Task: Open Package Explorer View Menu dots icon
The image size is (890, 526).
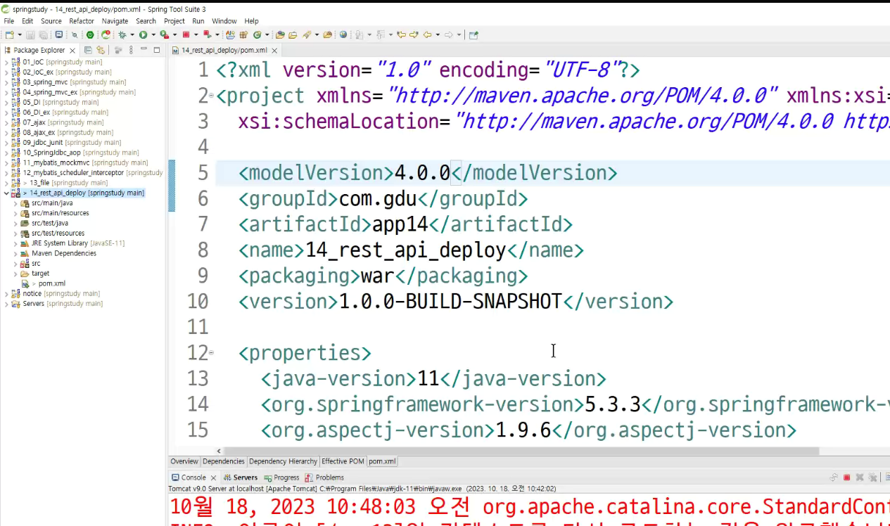Action: (x=131, y=50)
